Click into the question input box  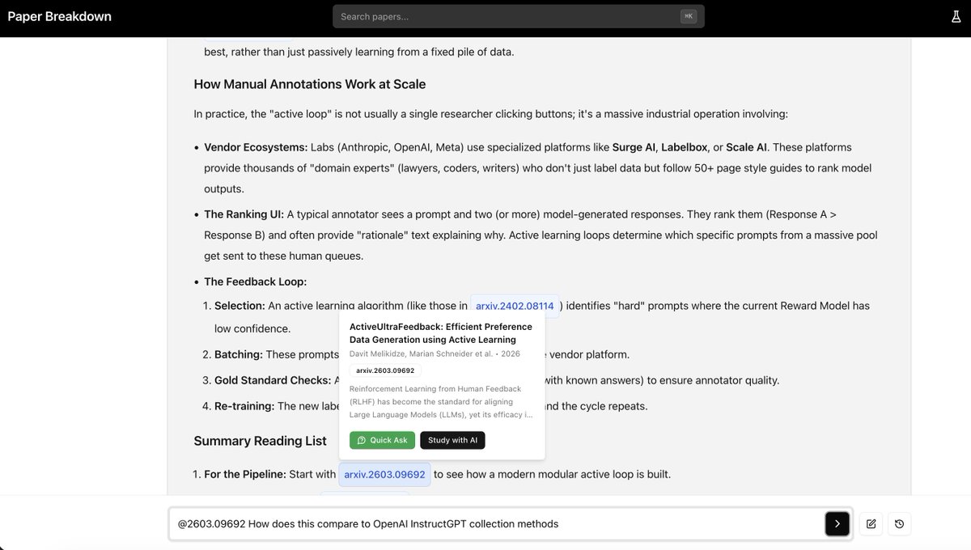pos(498,524)
